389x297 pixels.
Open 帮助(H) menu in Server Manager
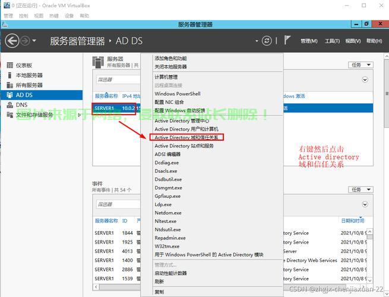(374, 41)
